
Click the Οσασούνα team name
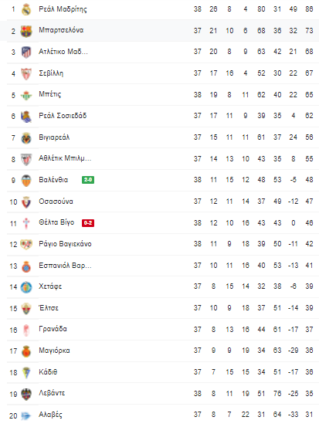56,202
